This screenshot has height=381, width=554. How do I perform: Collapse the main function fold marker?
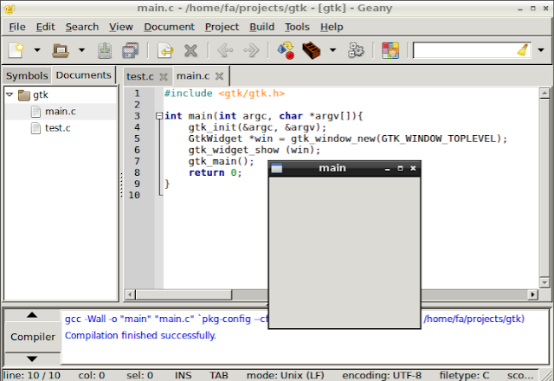[159, 116]
